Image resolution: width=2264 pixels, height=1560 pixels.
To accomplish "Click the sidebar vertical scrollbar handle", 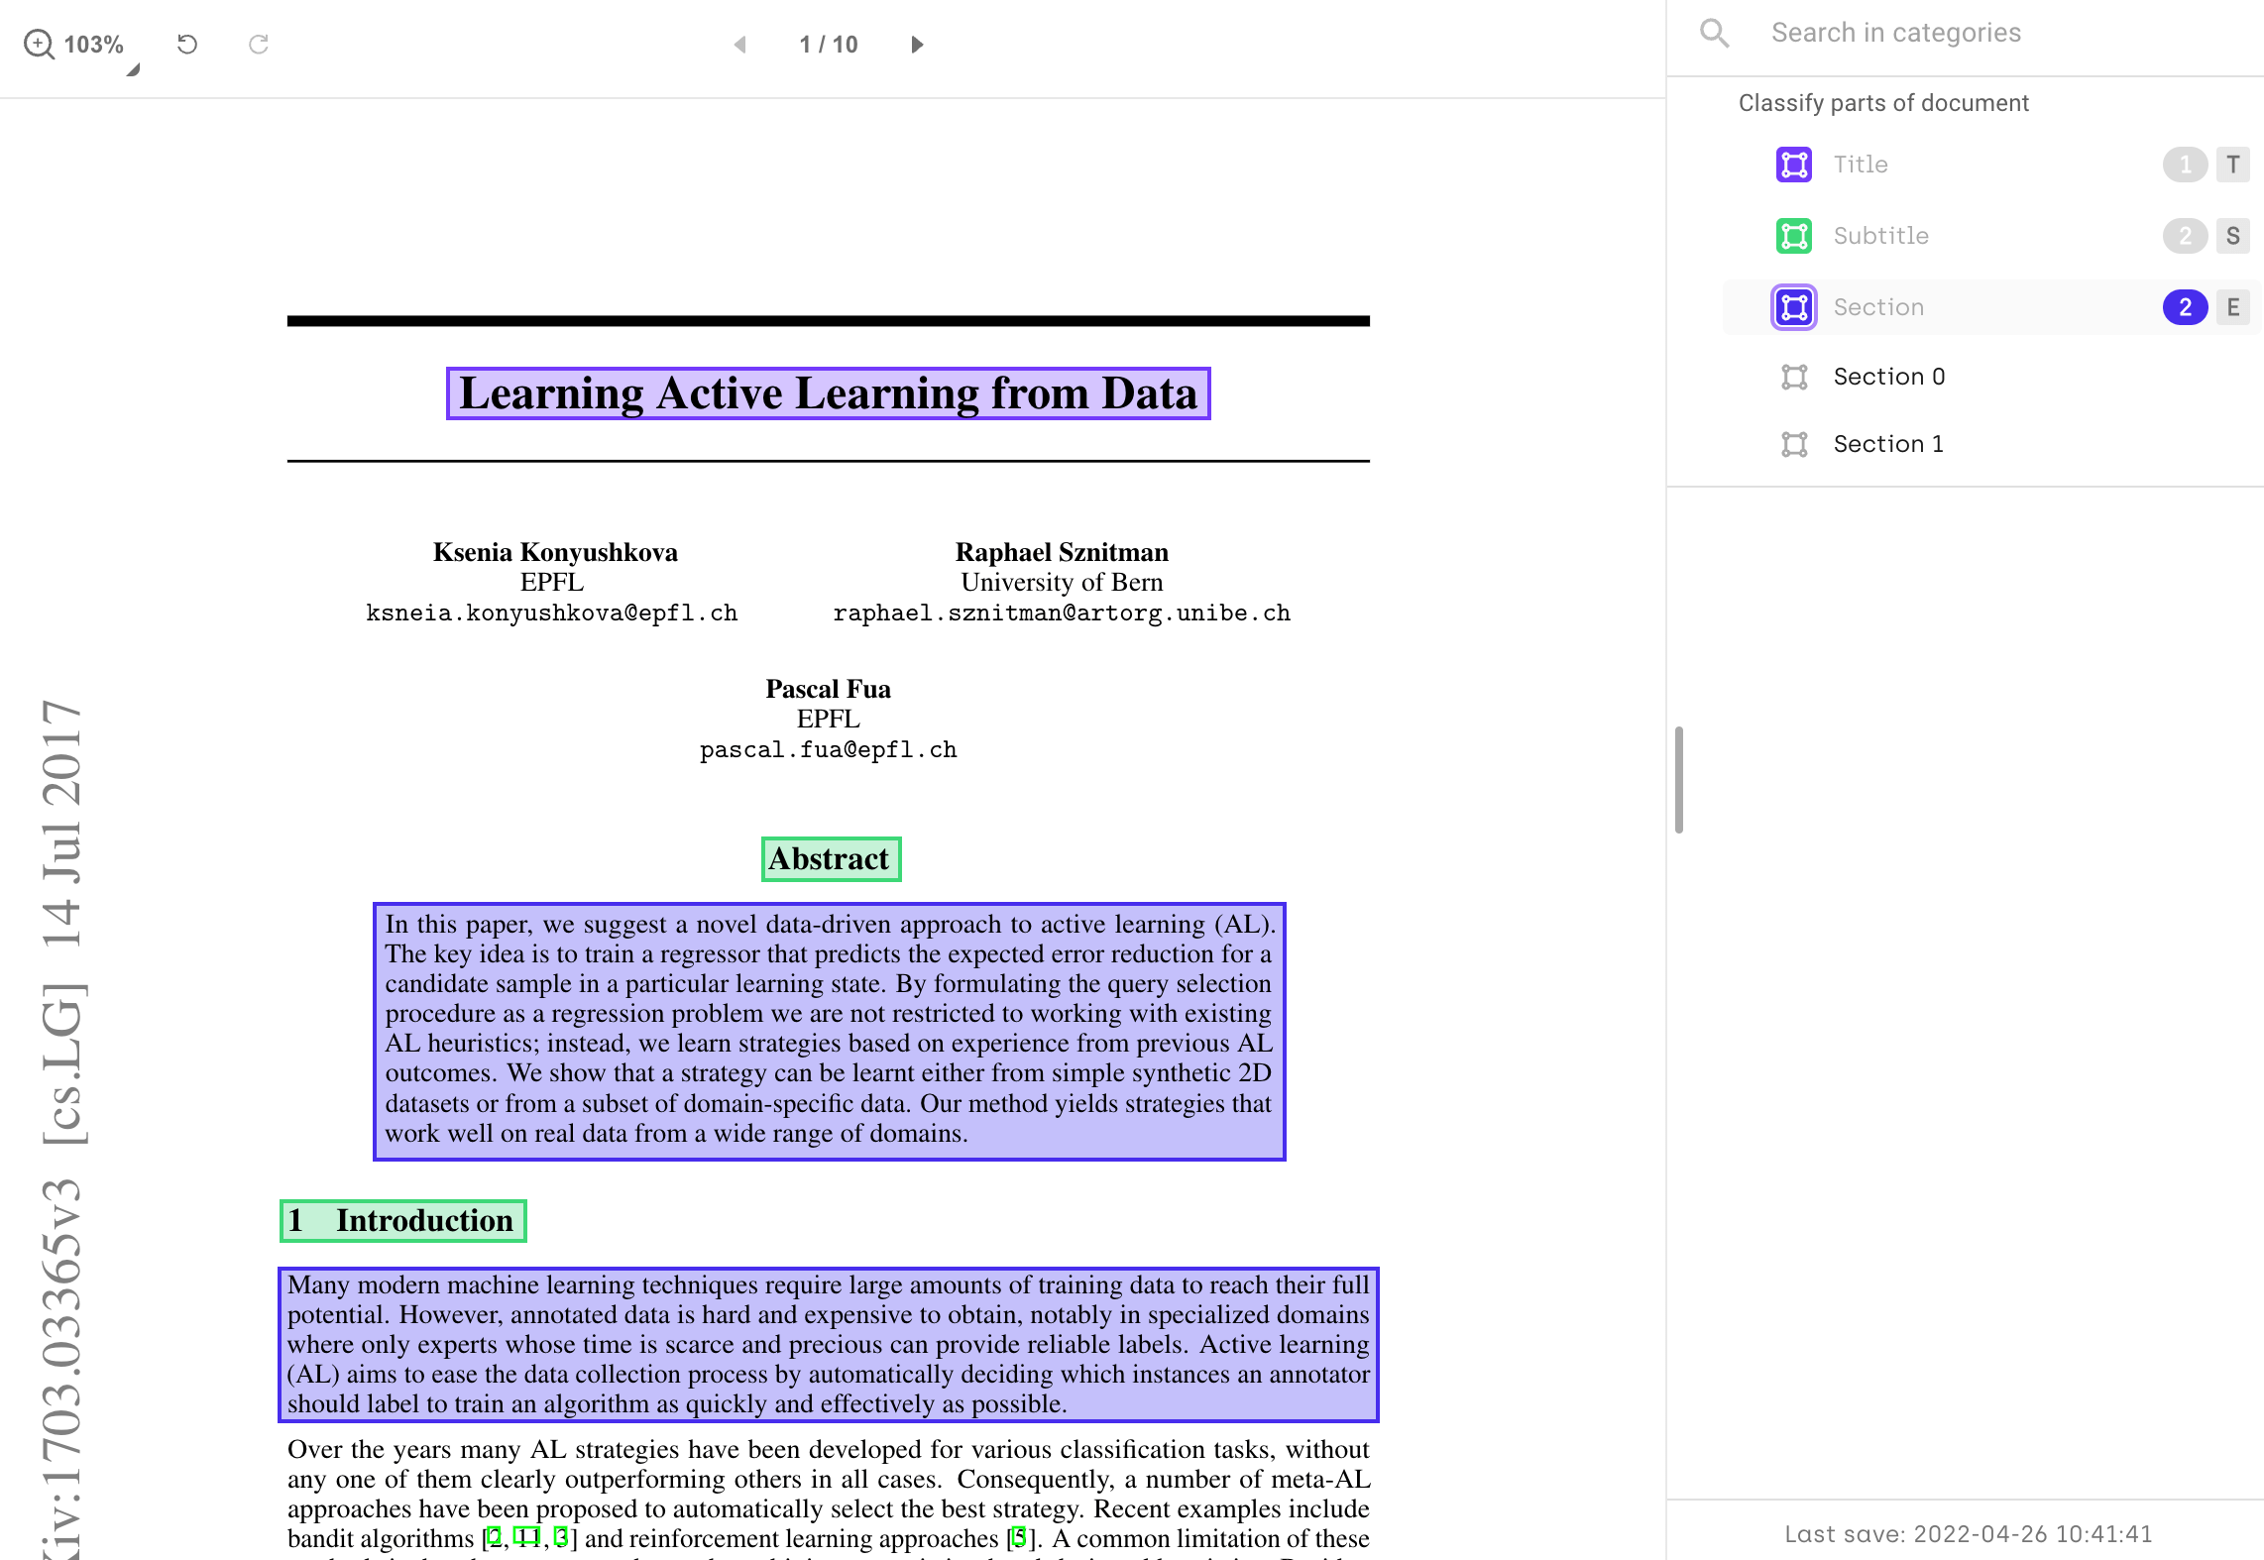I will pyautogui.click(x=1678, y=779).
